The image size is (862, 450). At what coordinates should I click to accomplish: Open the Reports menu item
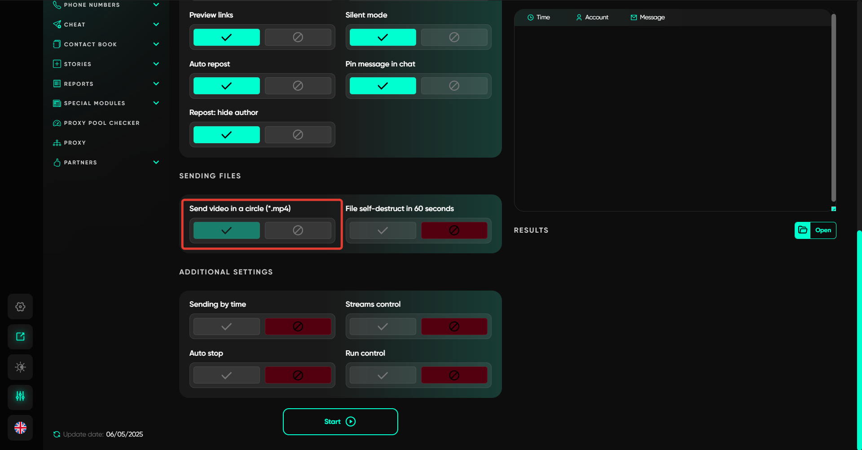(x=79, y=84)
